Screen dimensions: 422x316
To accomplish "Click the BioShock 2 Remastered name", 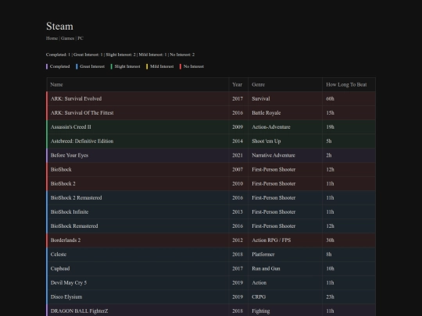I will click(x=76, y=197).
